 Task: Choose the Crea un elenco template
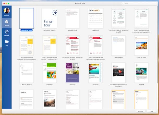point(118,46)
